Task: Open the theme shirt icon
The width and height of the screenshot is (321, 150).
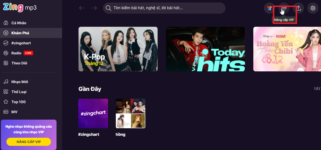Action: (269, 8)
